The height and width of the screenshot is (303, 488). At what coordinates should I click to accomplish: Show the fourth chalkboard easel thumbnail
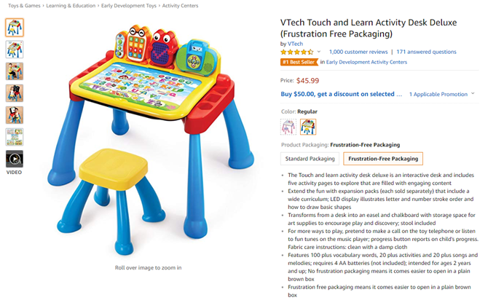tap(15, 93)
